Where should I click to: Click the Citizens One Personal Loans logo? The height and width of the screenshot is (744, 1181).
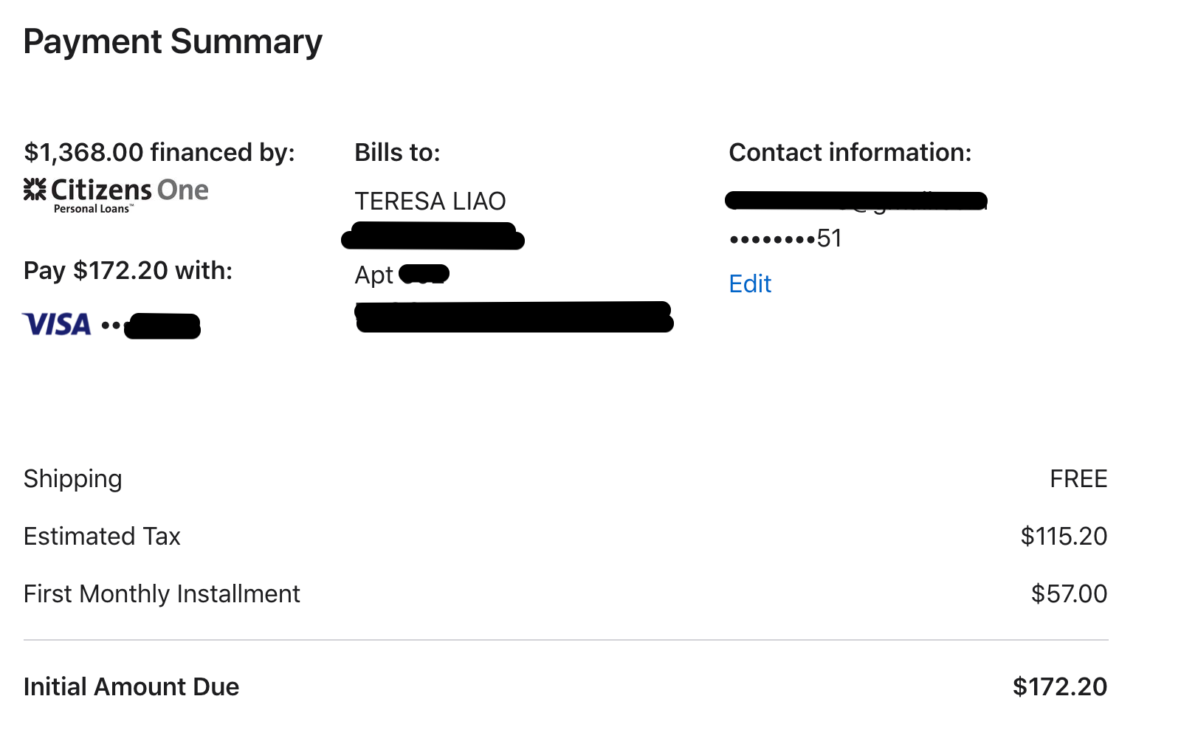116,196
